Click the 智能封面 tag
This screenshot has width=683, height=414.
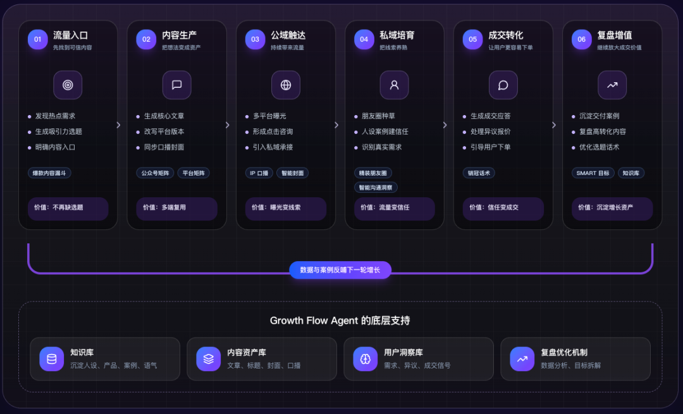coord(292,173)
